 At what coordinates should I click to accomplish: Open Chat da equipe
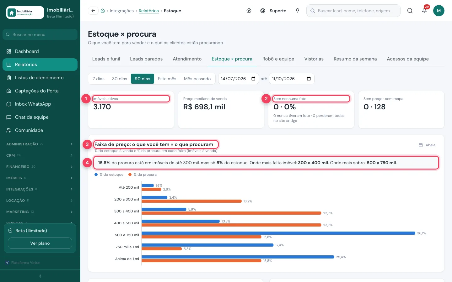(40, 117)
